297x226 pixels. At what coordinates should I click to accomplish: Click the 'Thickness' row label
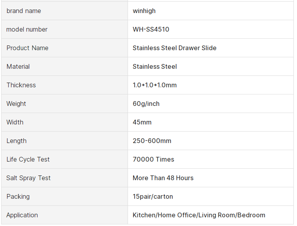pos(21,85)
